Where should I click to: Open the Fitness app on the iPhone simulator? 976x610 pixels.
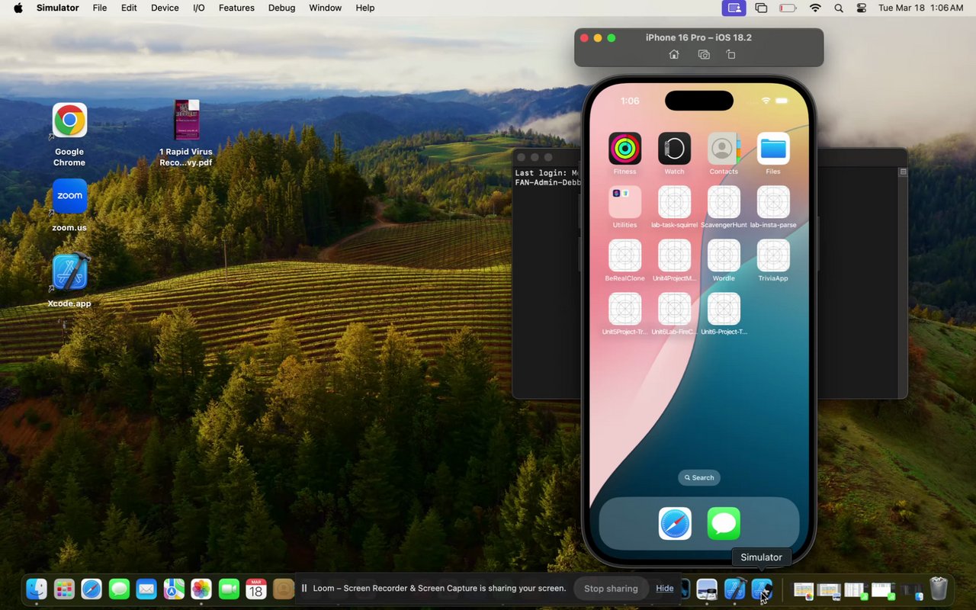click(624, 149)
